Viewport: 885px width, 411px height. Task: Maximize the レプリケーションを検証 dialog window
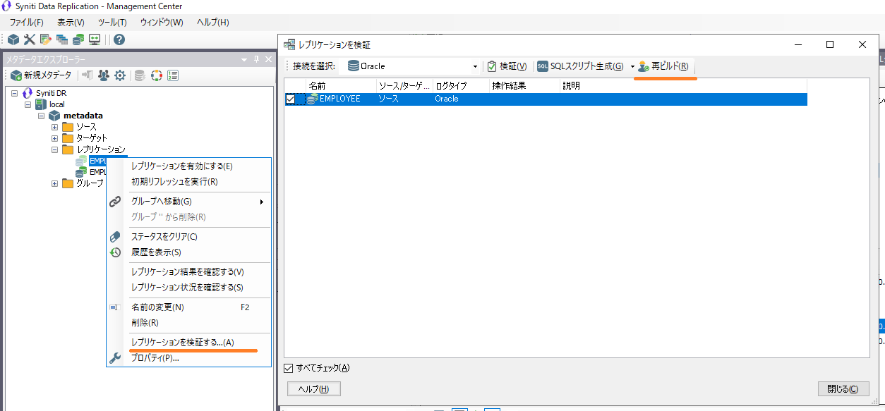point(830,44)
